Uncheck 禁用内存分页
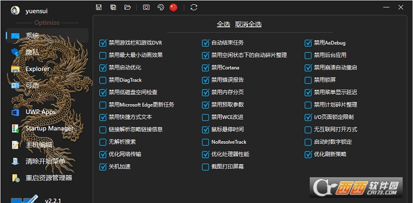413x203 pixels. pos(205,92)
